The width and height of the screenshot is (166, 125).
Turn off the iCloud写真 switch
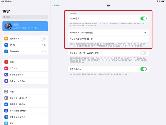[x=144, y=18]
